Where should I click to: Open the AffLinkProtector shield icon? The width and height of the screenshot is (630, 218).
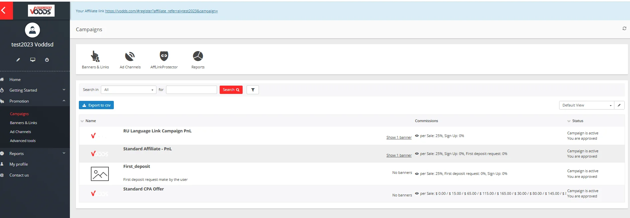click(164, 56)
